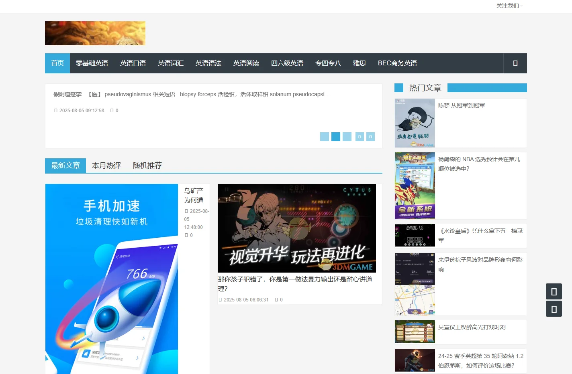Open the BEC商务英语 menu item
The height and width of the screenshot is (374, 572).
pyautogui.click(x=397, y=63)
